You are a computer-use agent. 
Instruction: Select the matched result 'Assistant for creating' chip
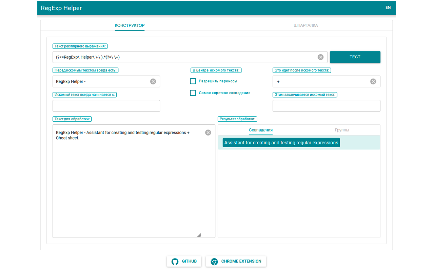click(281, 143)
